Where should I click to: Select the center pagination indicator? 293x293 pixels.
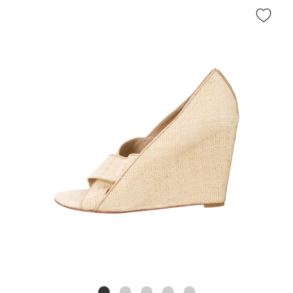click(x=146, y=289)
